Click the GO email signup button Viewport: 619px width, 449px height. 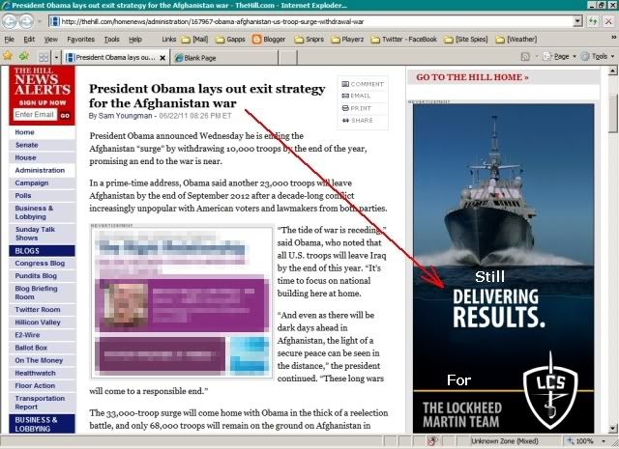[65, 116]
